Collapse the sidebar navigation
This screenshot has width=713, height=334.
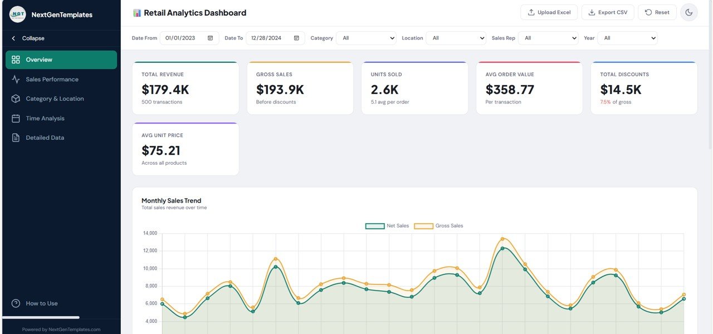pyautogui.click(x=26, y=38)
